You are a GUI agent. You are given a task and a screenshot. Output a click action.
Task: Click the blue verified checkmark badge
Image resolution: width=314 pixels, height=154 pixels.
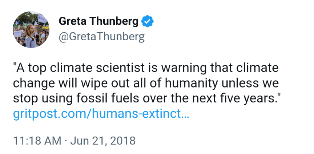[x=147, y=22]
